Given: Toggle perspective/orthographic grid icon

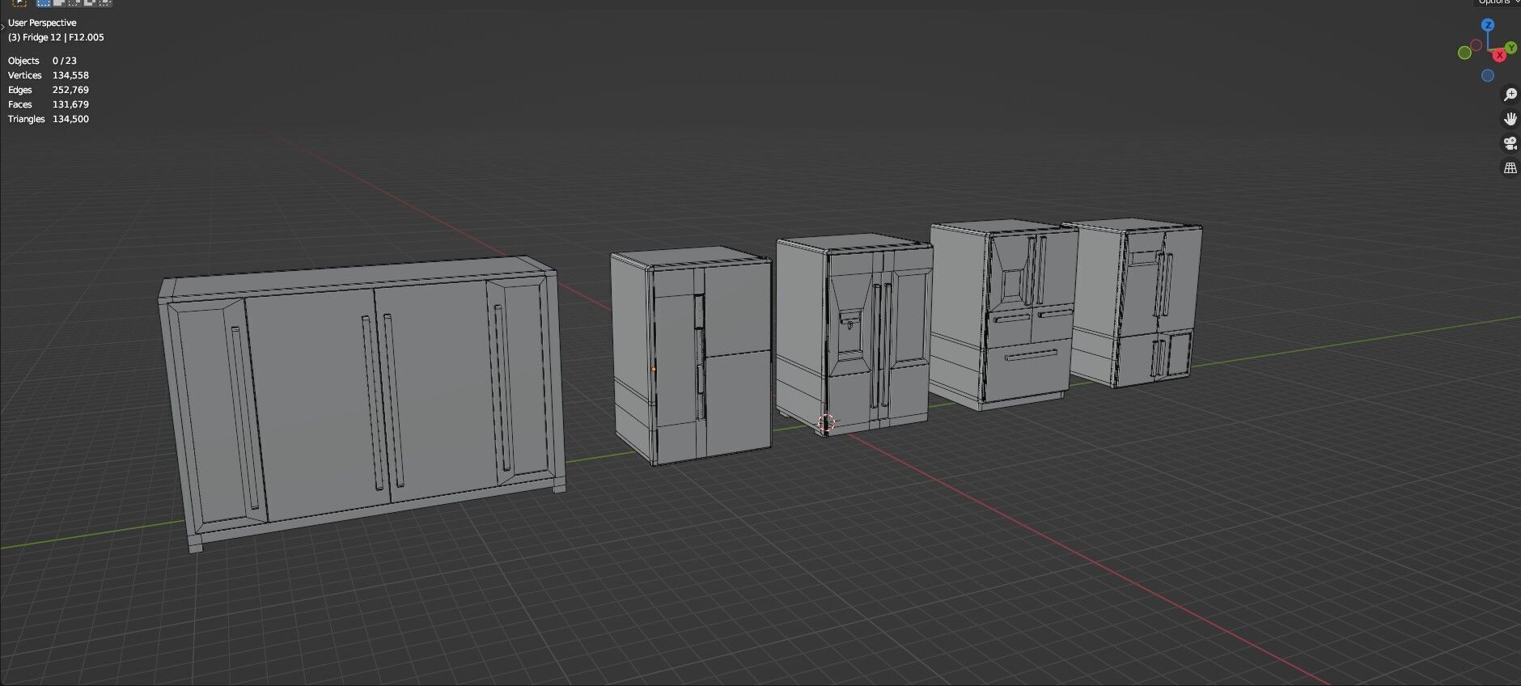Looking at the screenshot, I should [1510, 168].
